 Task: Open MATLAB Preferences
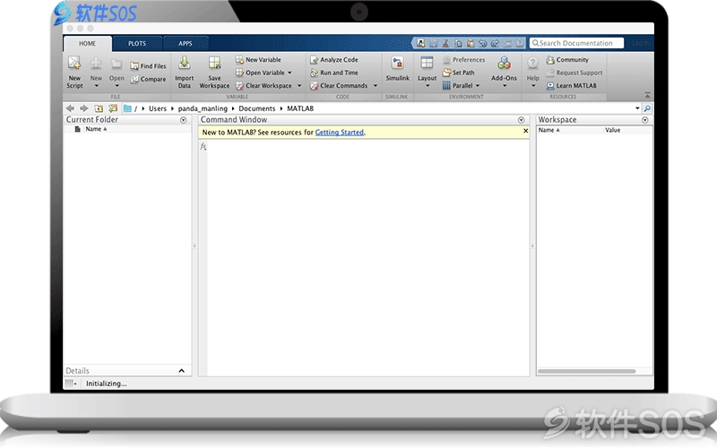coord(463,59)
